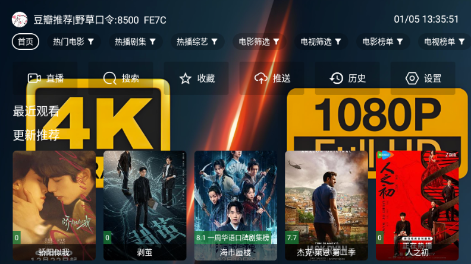
Task: Open the live TV camera icon
Action: [x=34, y=78]
